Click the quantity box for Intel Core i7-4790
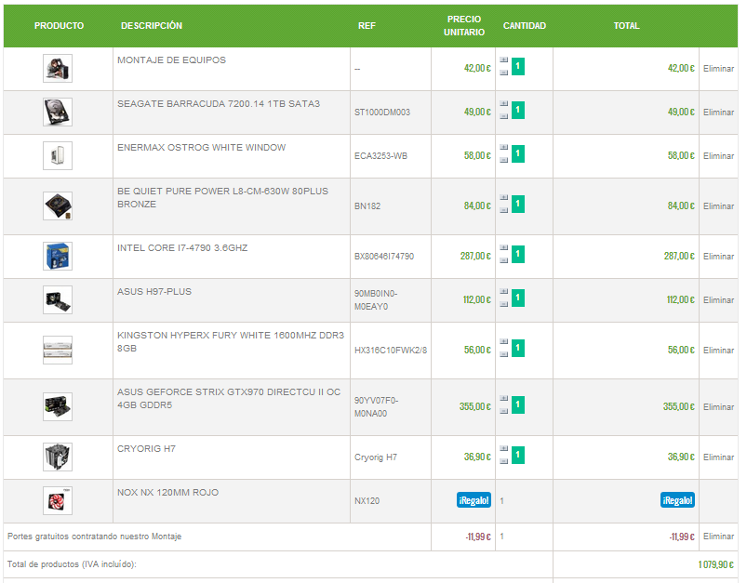 coord(518,254)
